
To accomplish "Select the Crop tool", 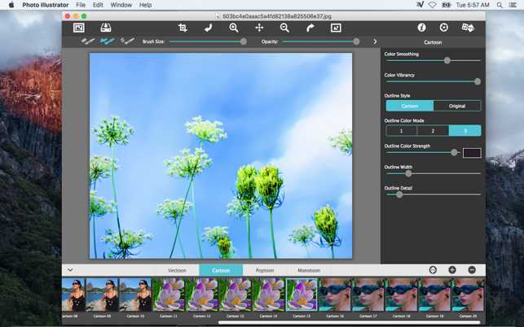I will (183, 28).
